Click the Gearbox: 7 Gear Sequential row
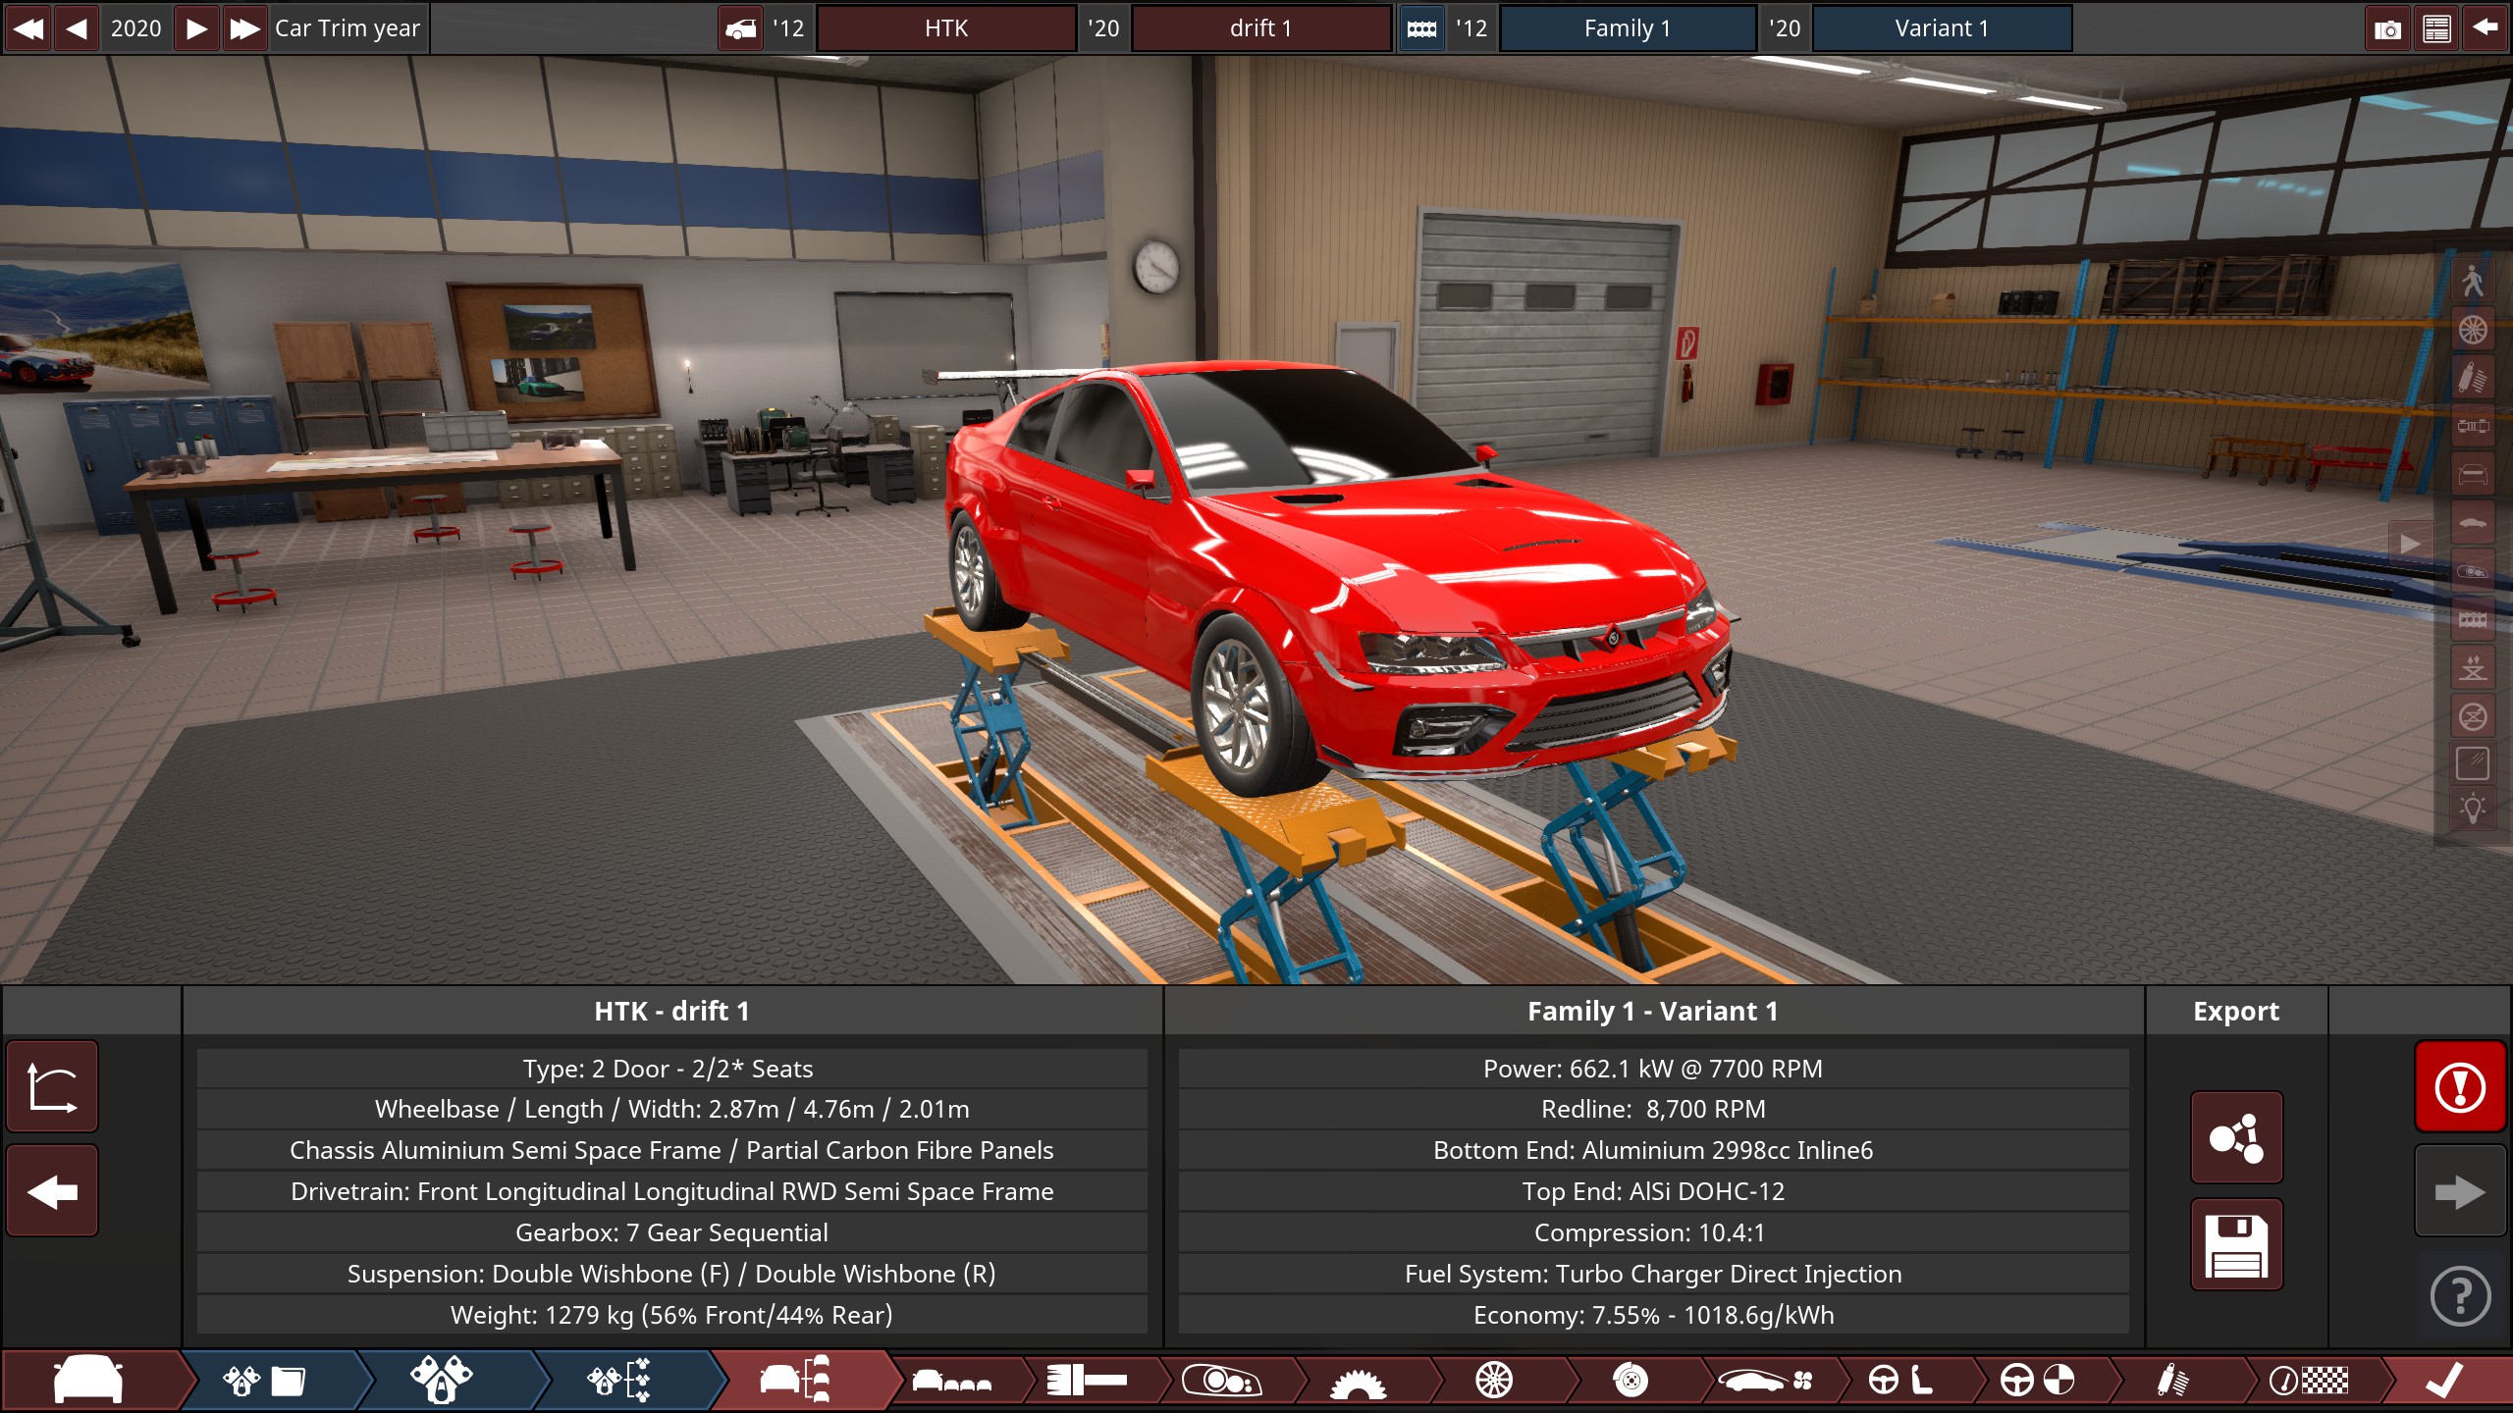This screenshot has width=2513, height=1413. (672, 1232)
